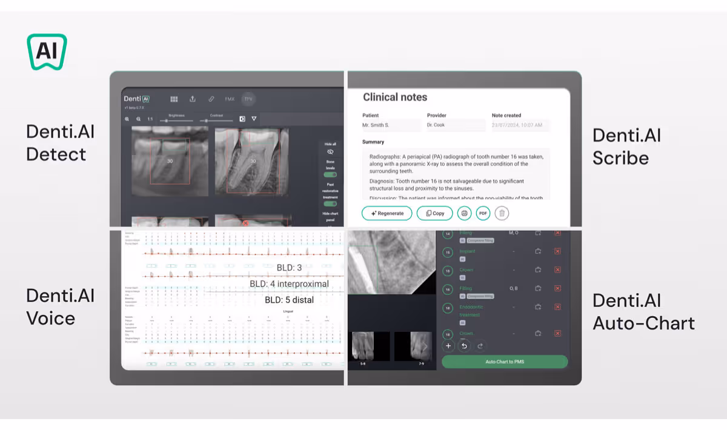Delete the Implant finding row
Image resolution: width=727 pixels, height=430 pixels.
[557, 251]
